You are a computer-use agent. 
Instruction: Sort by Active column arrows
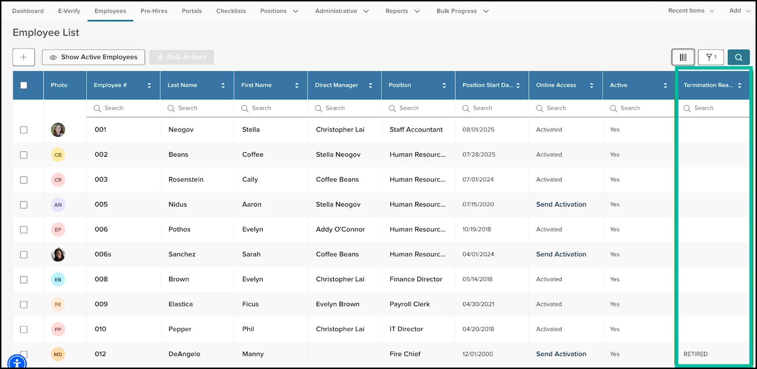[x=665, y=85]
